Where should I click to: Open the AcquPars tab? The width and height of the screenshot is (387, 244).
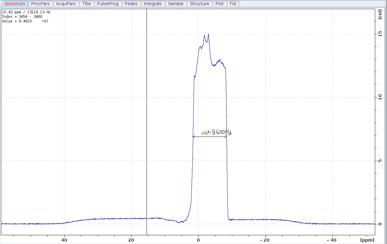pos(66,4)
